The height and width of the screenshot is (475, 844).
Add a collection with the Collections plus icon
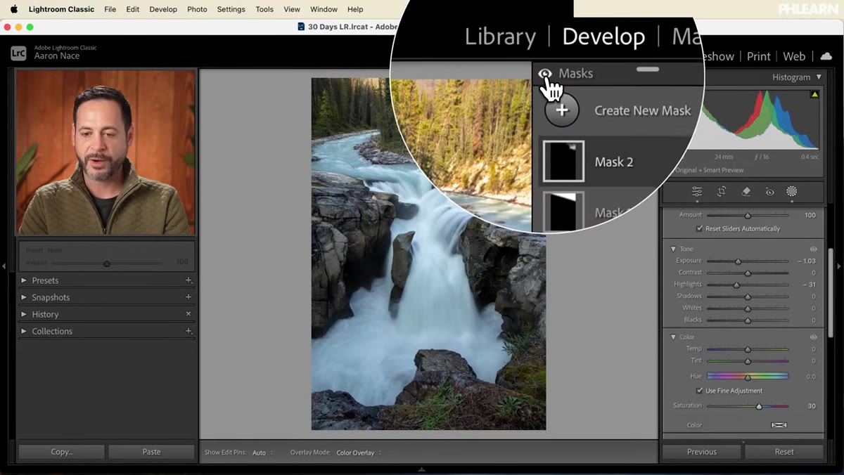(188, 331)
